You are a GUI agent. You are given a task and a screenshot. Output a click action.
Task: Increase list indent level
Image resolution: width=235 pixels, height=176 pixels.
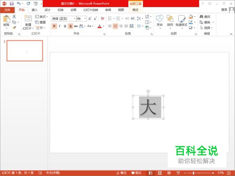pos(133,19)
